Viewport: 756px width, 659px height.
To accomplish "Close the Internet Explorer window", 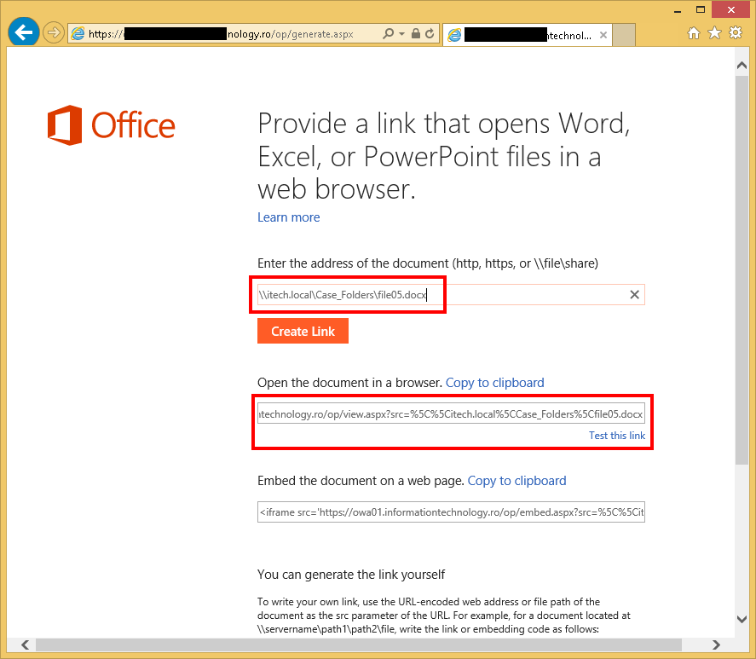I will 731,9.
